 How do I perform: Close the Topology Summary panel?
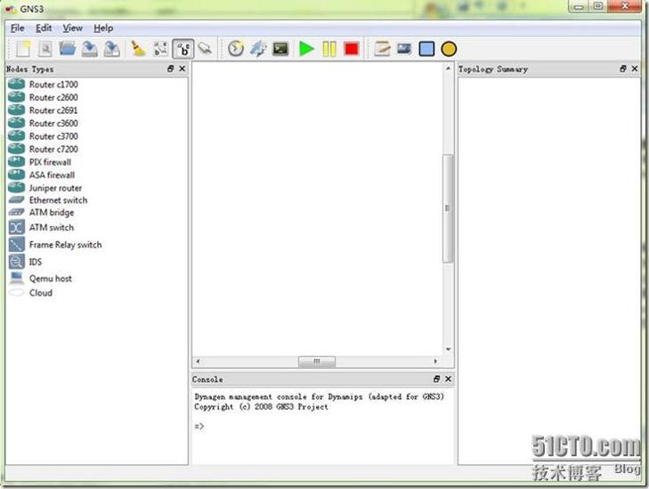tap(635, 69)
